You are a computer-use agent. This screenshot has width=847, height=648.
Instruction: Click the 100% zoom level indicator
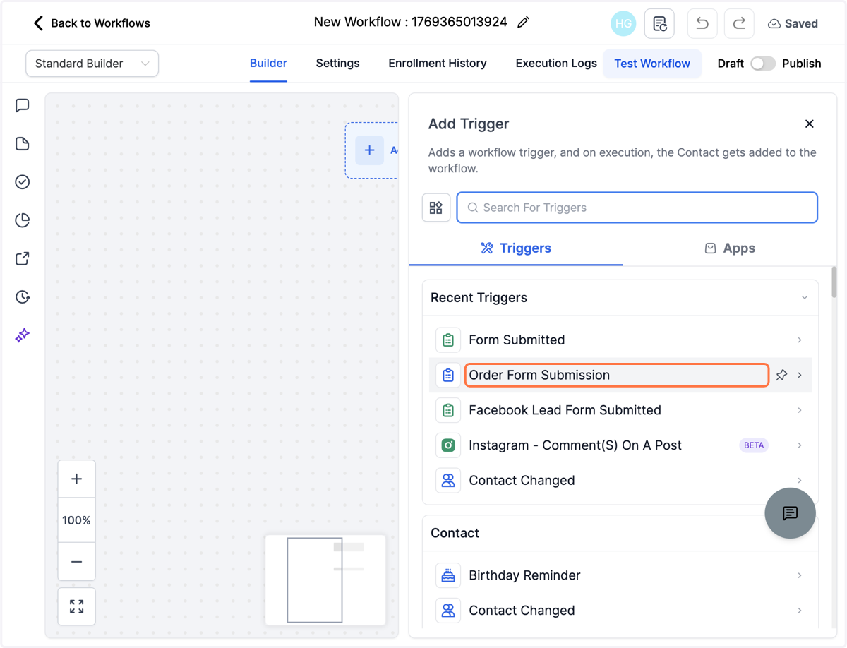click(x=77, y=520)
